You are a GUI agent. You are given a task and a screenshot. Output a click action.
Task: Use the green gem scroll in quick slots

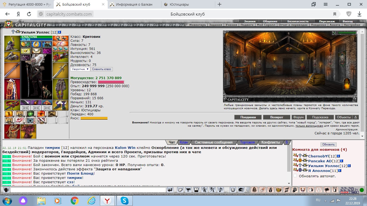(x=31, y=114)
